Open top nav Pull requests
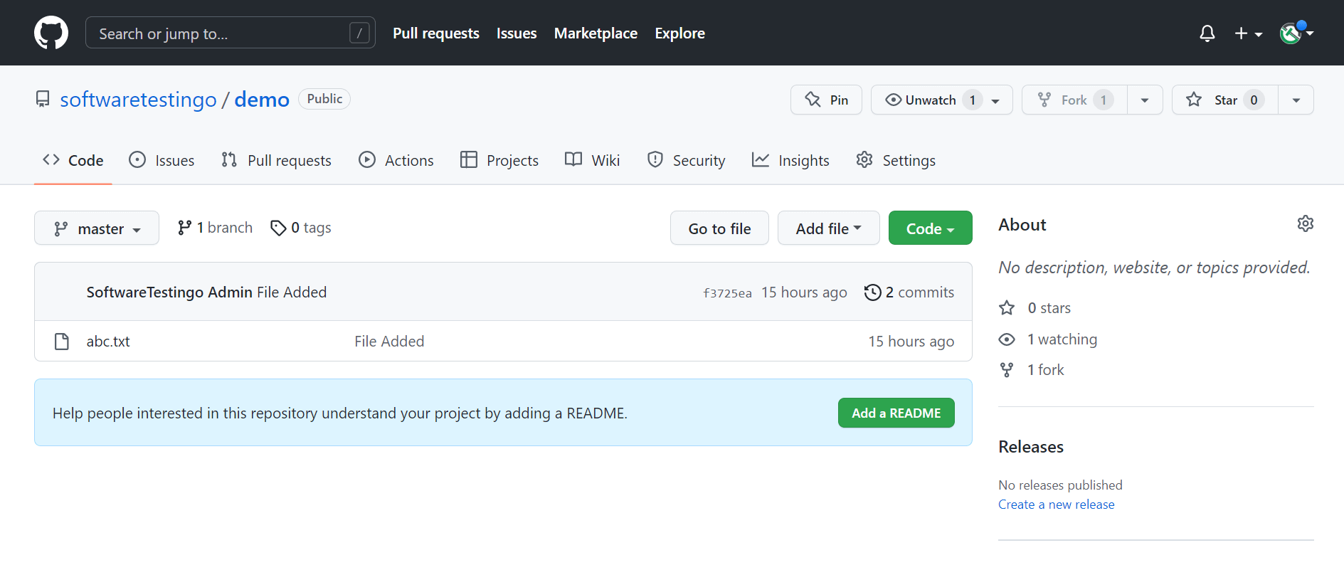Image resolution: width=1344 pixels, height=565 pixels. click(x=436, y=33)
